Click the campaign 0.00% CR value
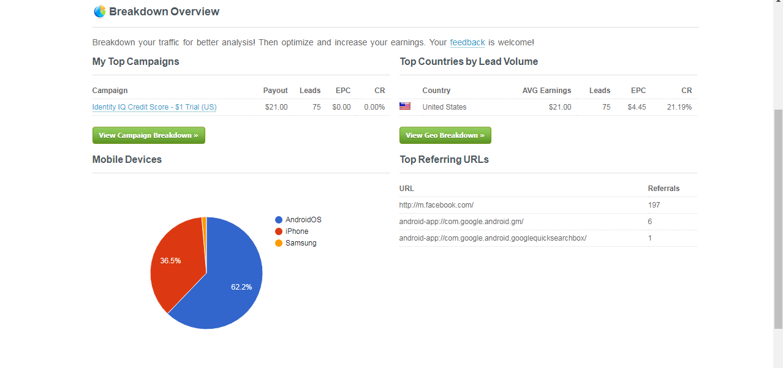This screenshot has height=368, width=783. (x=374, y=107)
